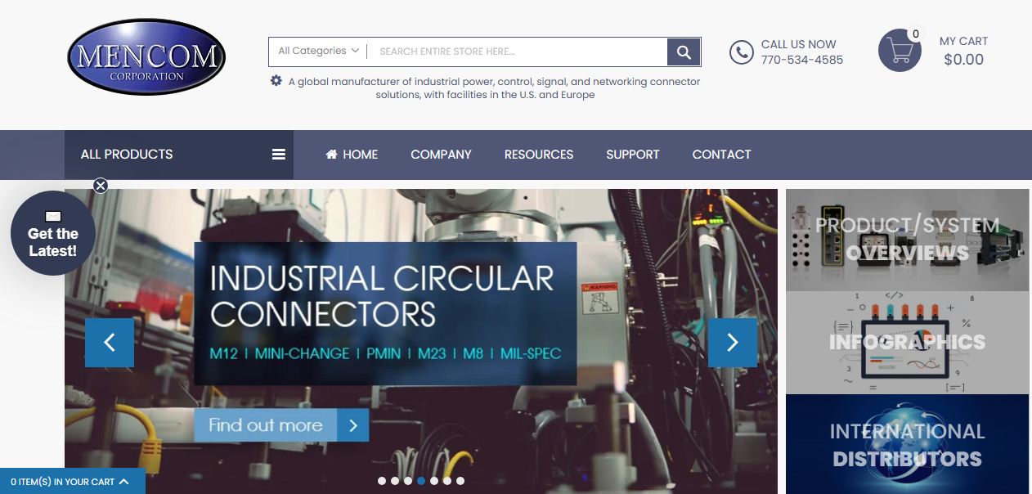Open the Product/System Overviews tile

(908, 240)
